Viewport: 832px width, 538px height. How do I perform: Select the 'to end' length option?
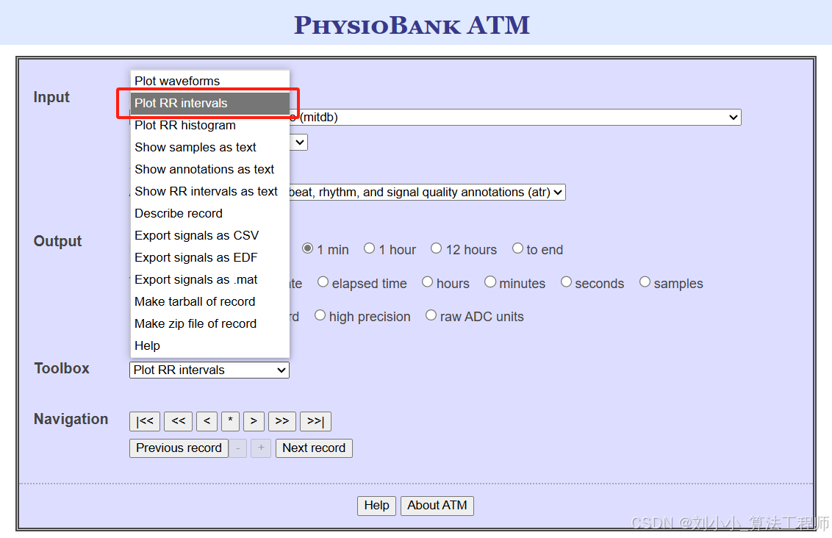click(517, 248)
